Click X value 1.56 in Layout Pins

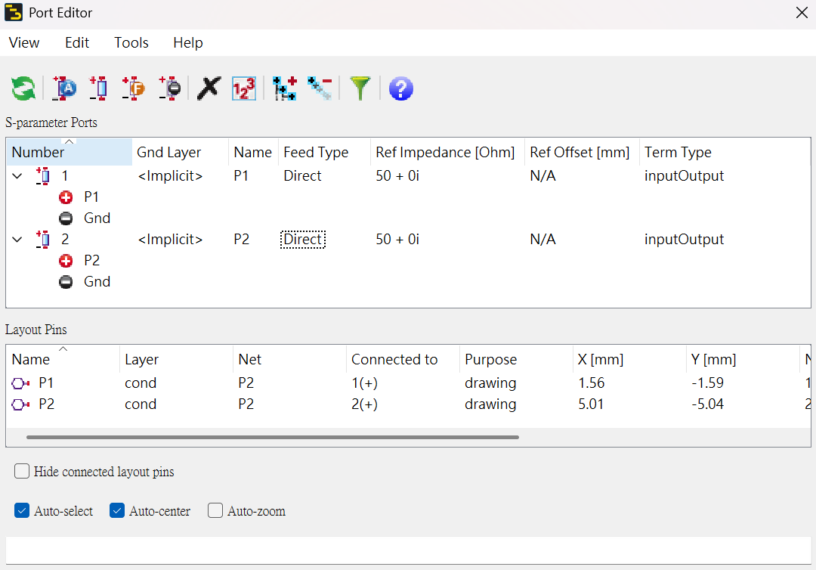point(591,383)
